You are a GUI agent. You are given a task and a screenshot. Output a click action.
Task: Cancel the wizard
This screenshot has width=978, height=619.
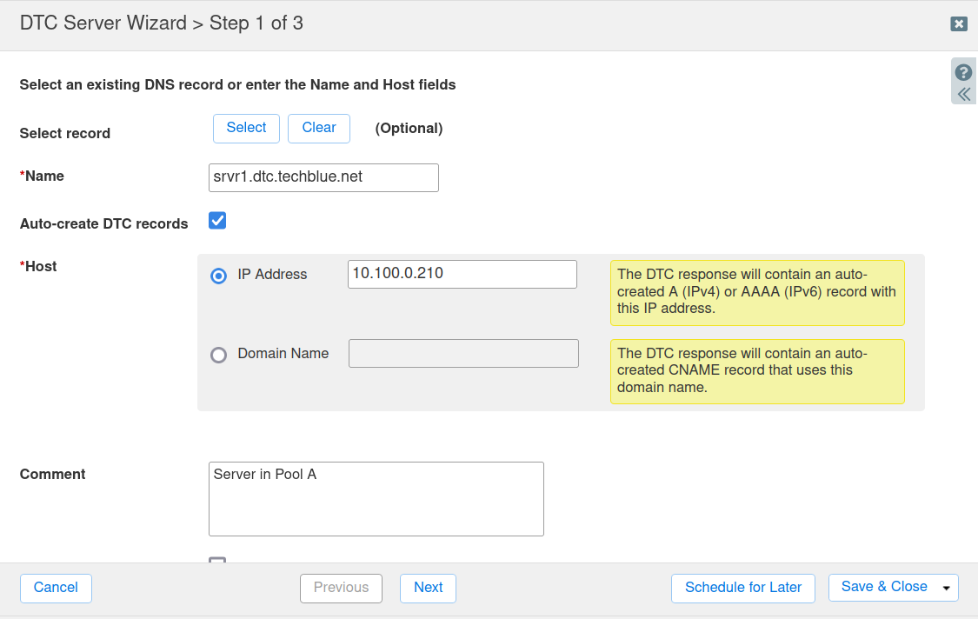click(x=56, y=588)
